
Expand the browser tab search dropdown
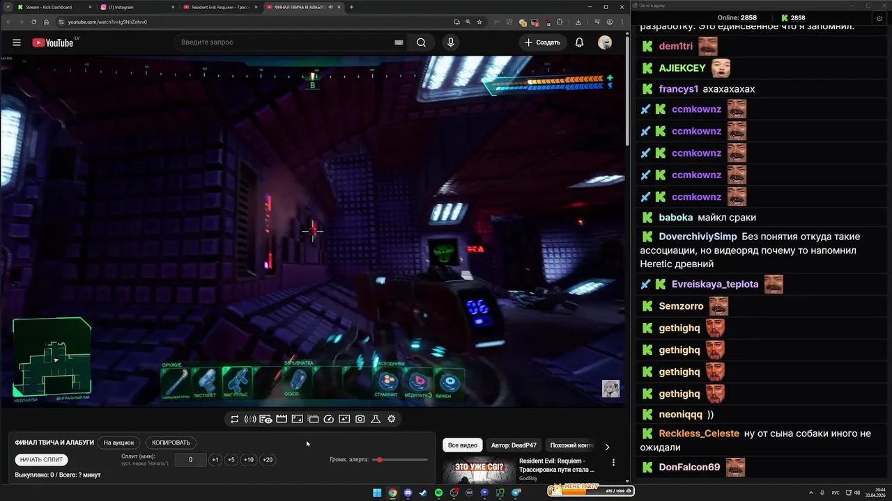6,7
